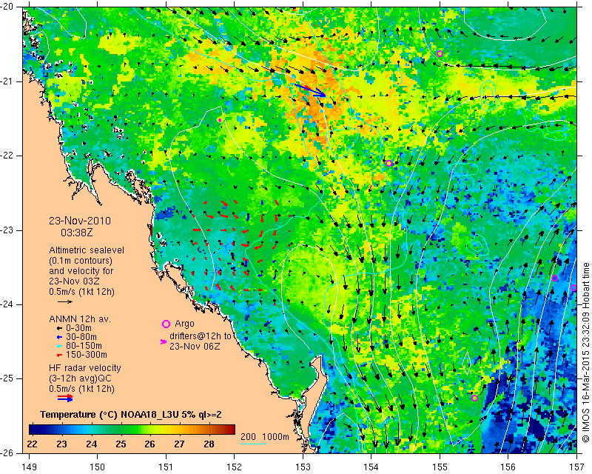Click the Argo float marker near 155.5E, 25.3S

474,398
